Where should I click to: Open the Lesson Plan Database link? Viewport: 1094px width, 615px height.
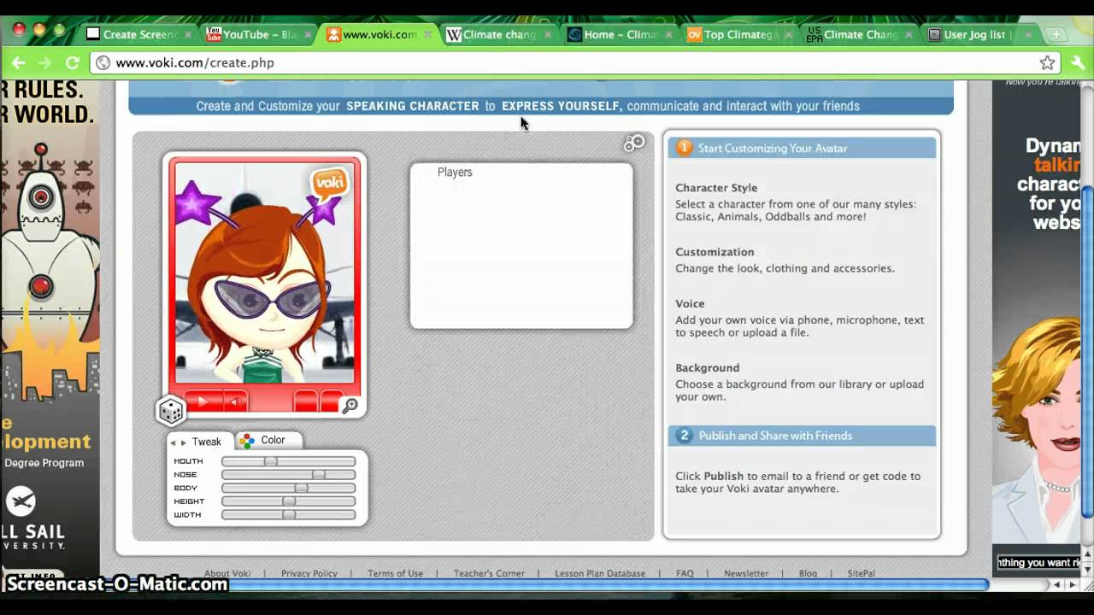tap(600, 573)
